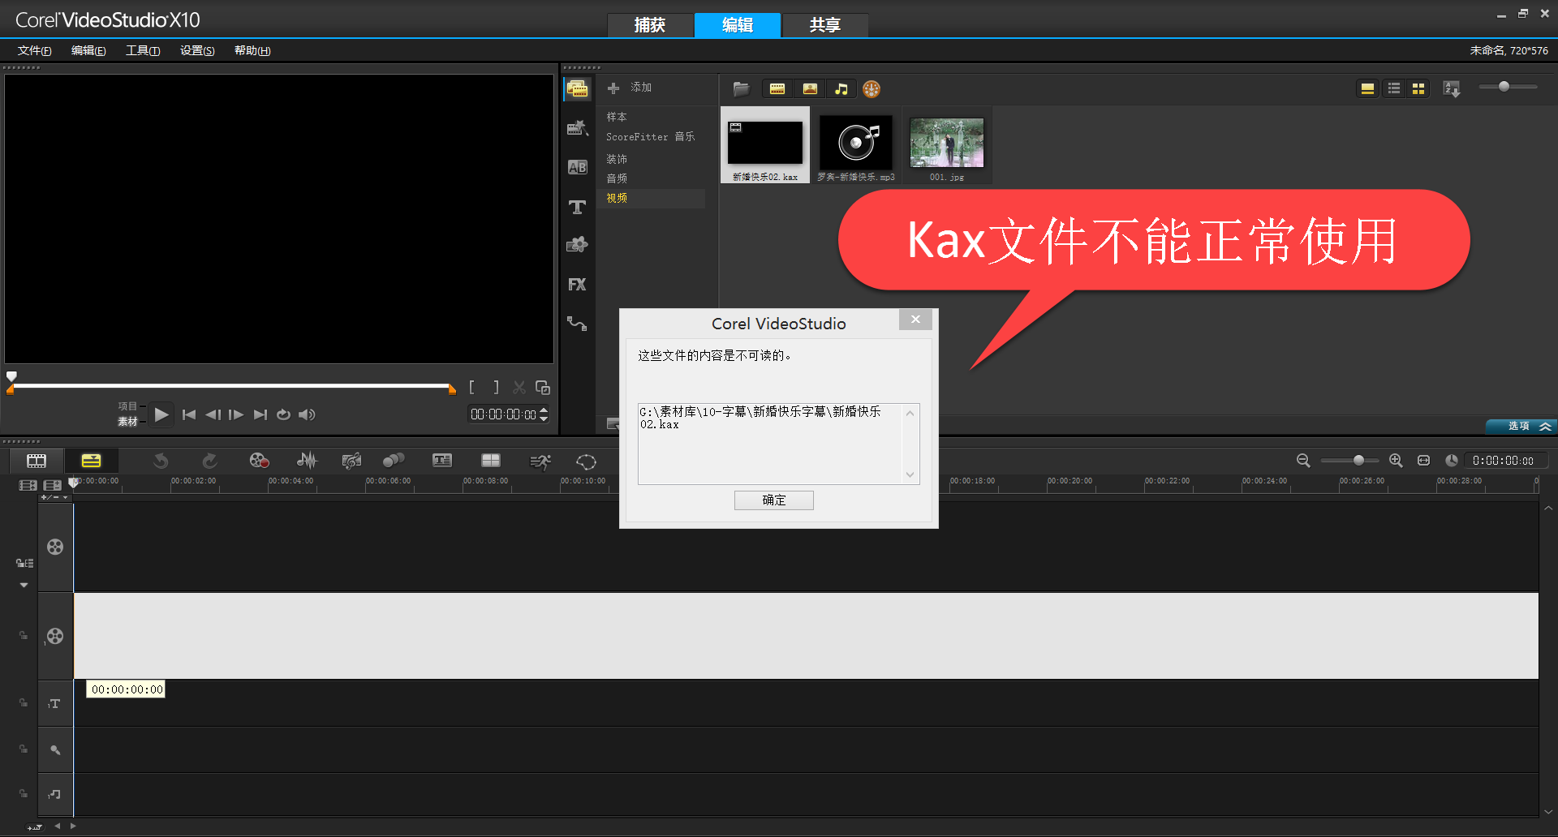Open the system volume control
This screenshot has width=1558, height=837.
[x=307, y=414]
